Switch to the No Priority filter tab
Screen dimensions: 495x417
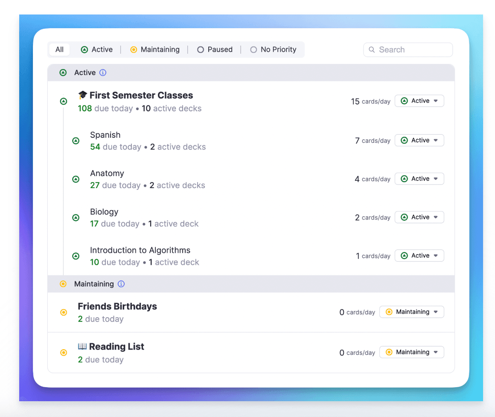coord(274,49)
